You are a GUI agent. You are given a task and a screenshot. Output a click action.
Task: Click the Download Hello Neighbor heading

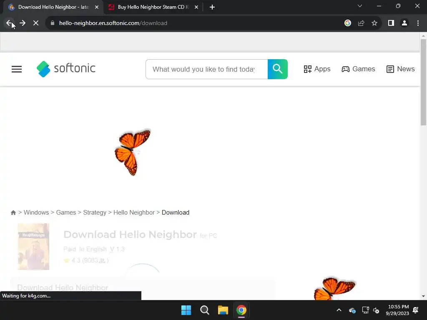[130, 235]
